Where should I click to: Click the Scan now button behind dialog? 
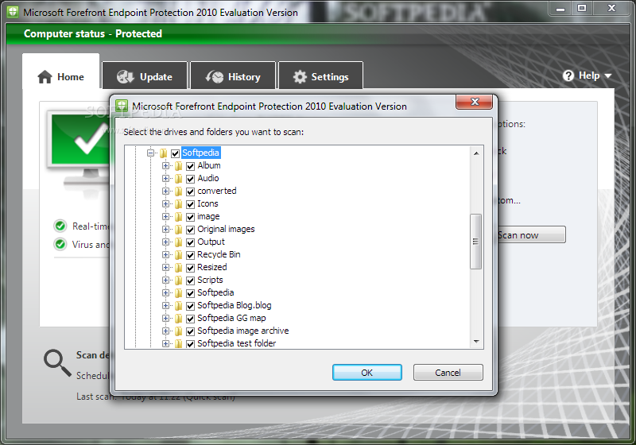(531, 234)
